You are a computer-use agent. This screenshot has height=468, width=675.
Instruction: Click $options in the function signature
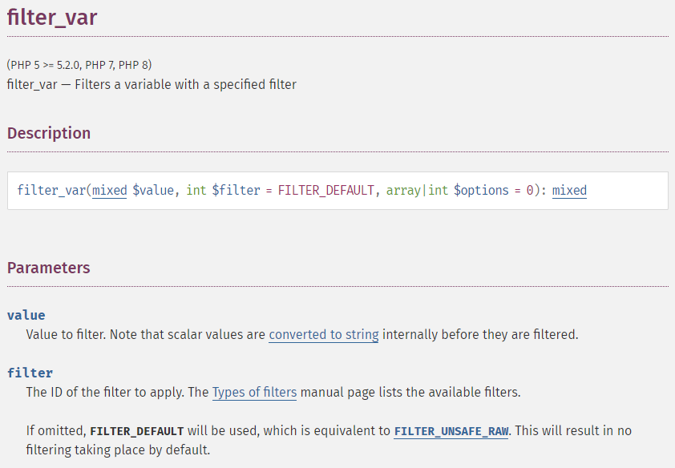point(481,190)
